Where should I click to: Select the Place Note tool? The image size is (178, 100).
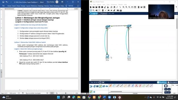103,11
